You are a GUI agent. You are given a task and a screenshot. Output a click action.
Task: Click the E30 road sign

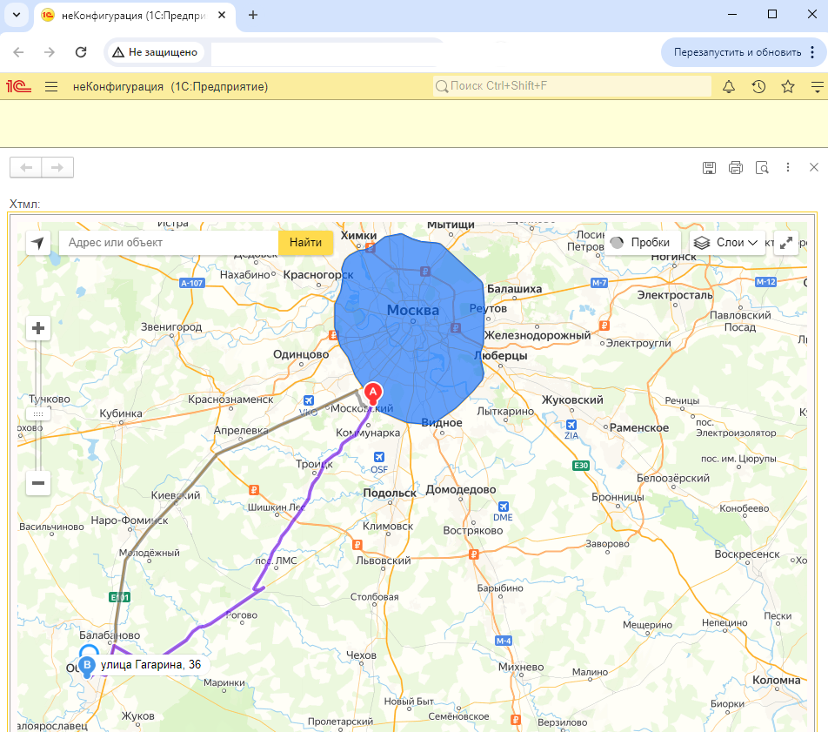tap(581, 466)
